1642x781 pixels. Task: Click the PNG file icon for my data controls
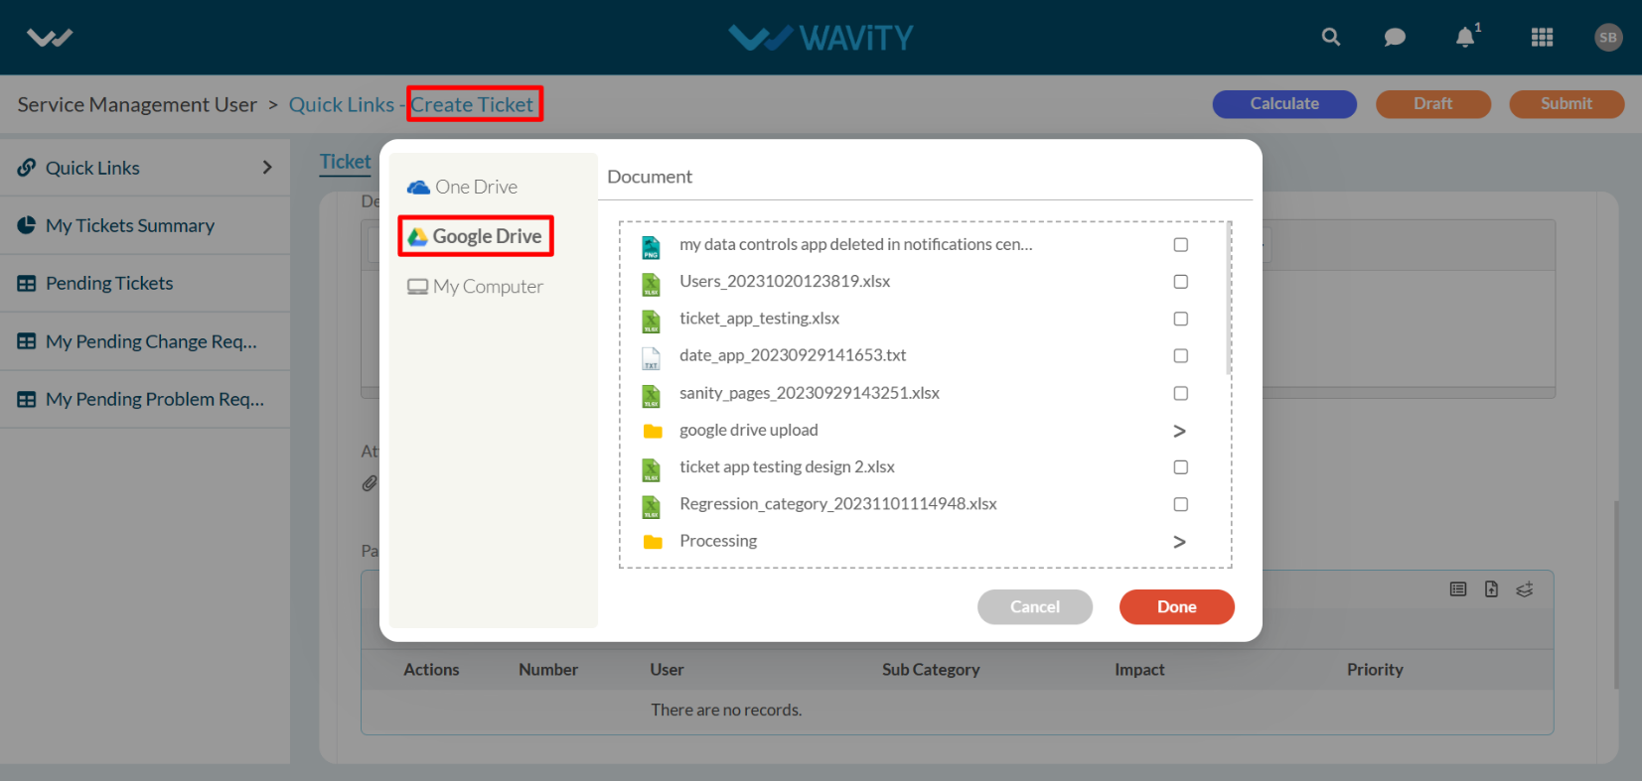click(x=652, y=247)
